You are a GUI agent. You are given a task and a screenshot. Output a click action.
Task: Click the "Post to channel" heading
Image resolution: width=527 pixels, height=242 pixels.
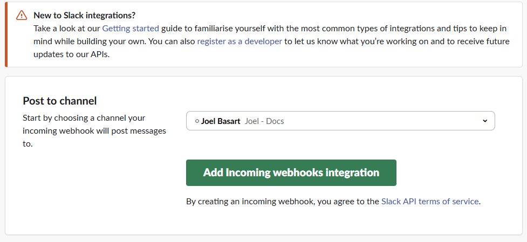(60, 101)
